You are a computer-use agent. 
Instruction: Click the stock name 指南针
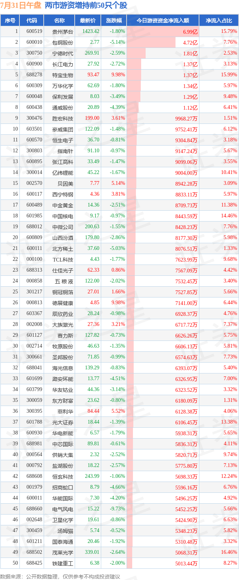tap(65, 151)
